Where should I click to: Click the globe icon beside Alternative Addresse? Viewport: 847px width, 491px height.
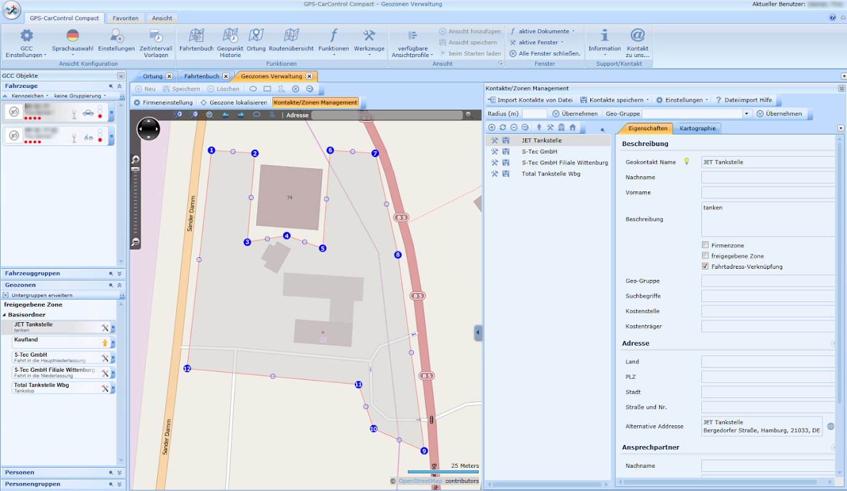(831, 426)
